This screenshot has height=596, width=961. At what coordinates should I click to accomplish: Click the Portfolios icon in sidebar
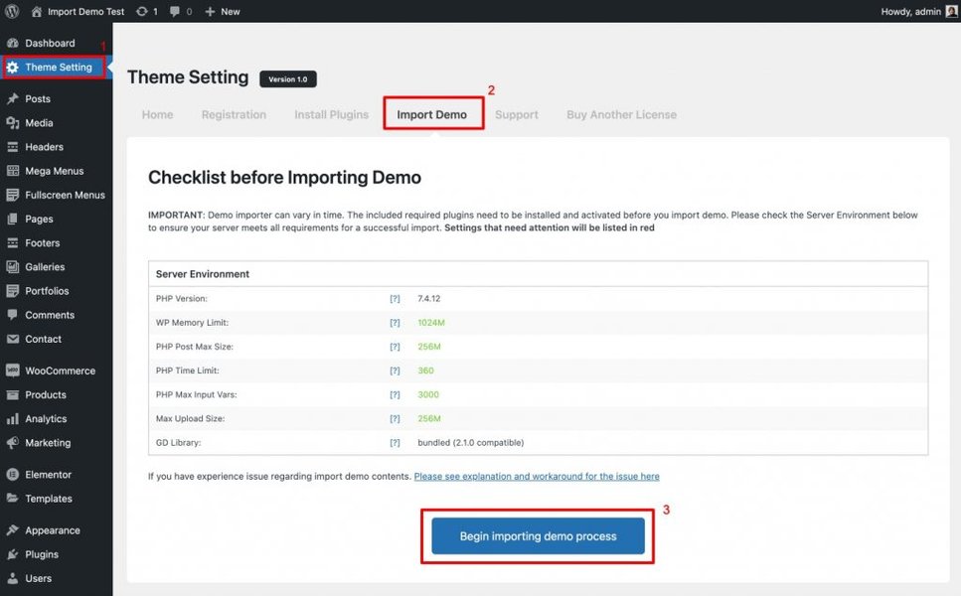point(12,291)
